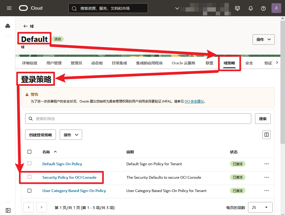Check the Default Sign-On Policy checkbox

(29, 163)
